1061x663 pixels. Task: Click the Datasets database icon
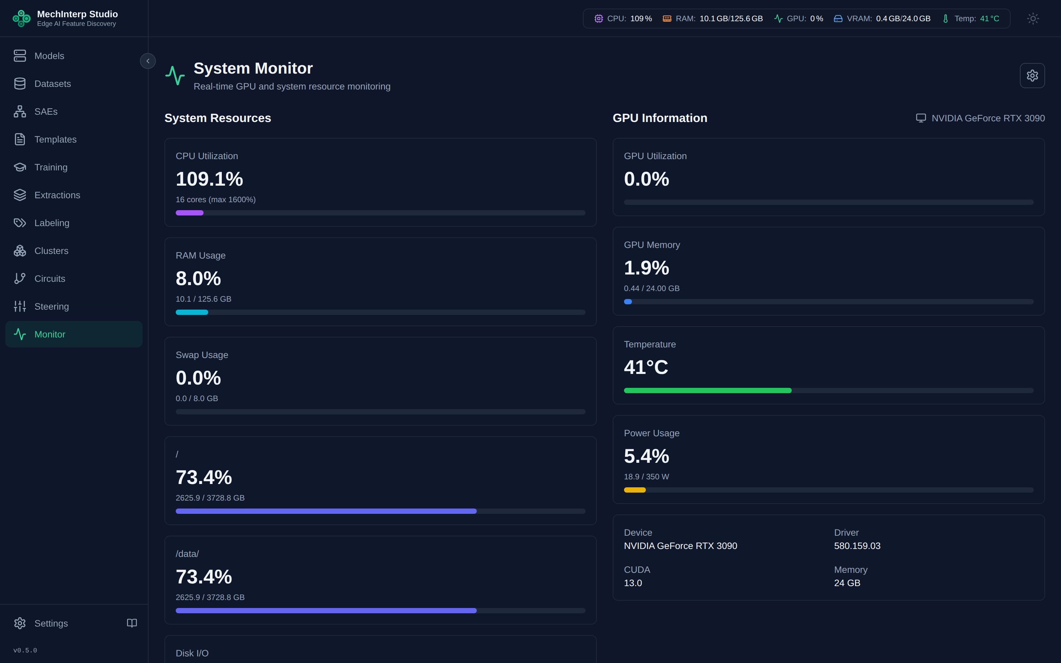pos(20,84)
